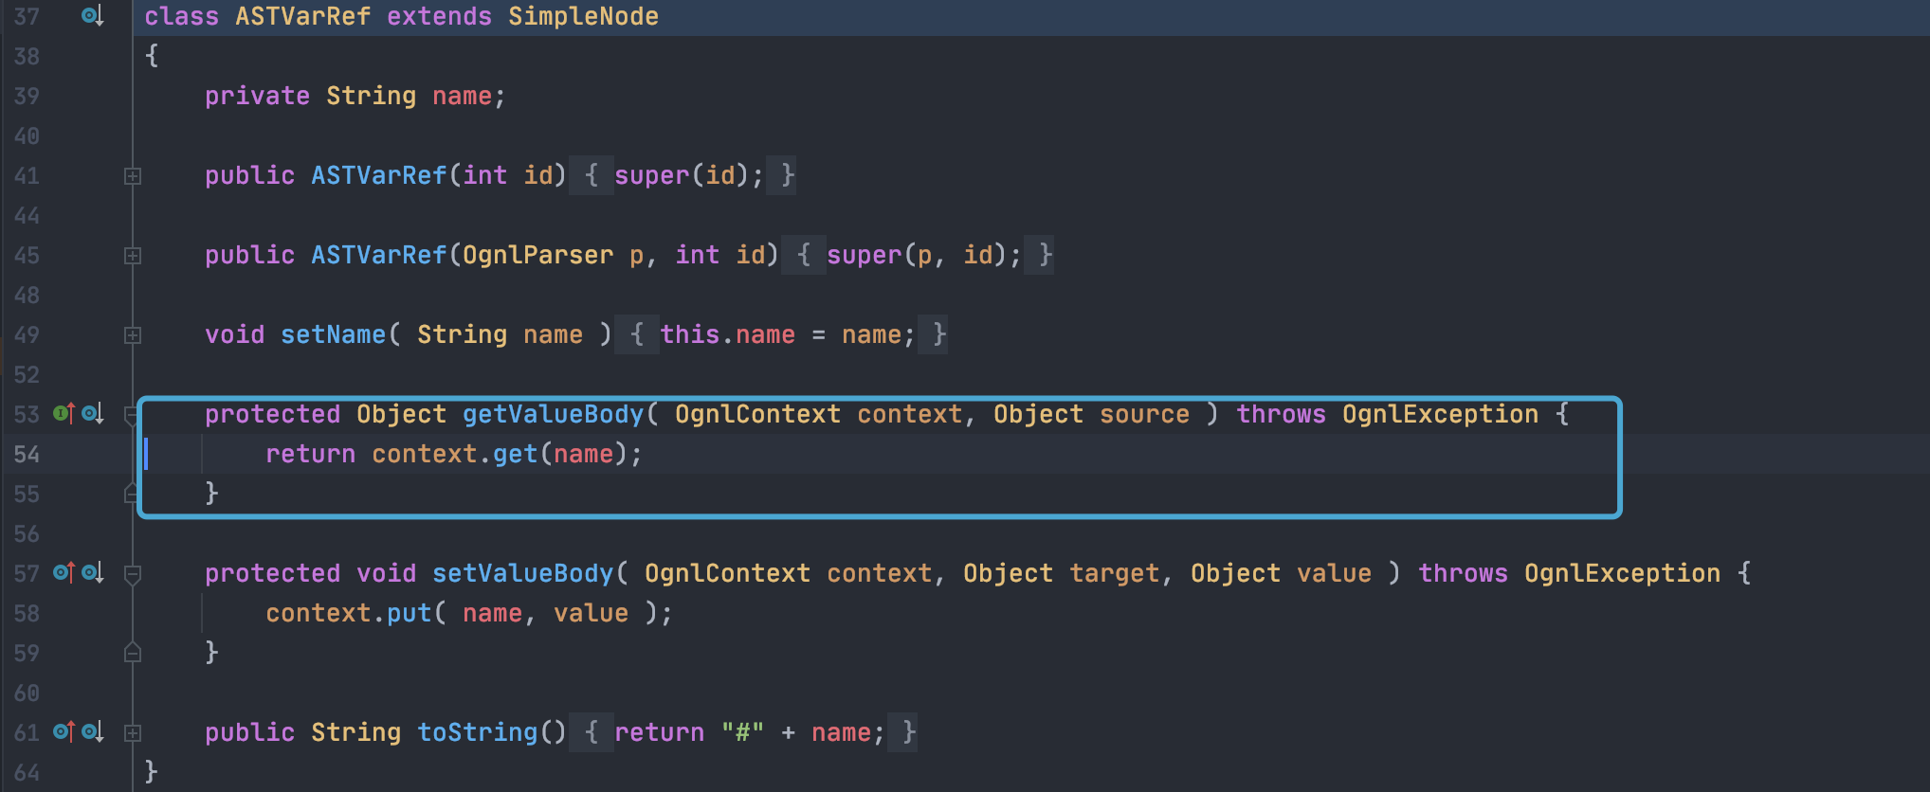
Task: Click the overridden-method down-arrow icon on line 61
Action: coord(92,732)
